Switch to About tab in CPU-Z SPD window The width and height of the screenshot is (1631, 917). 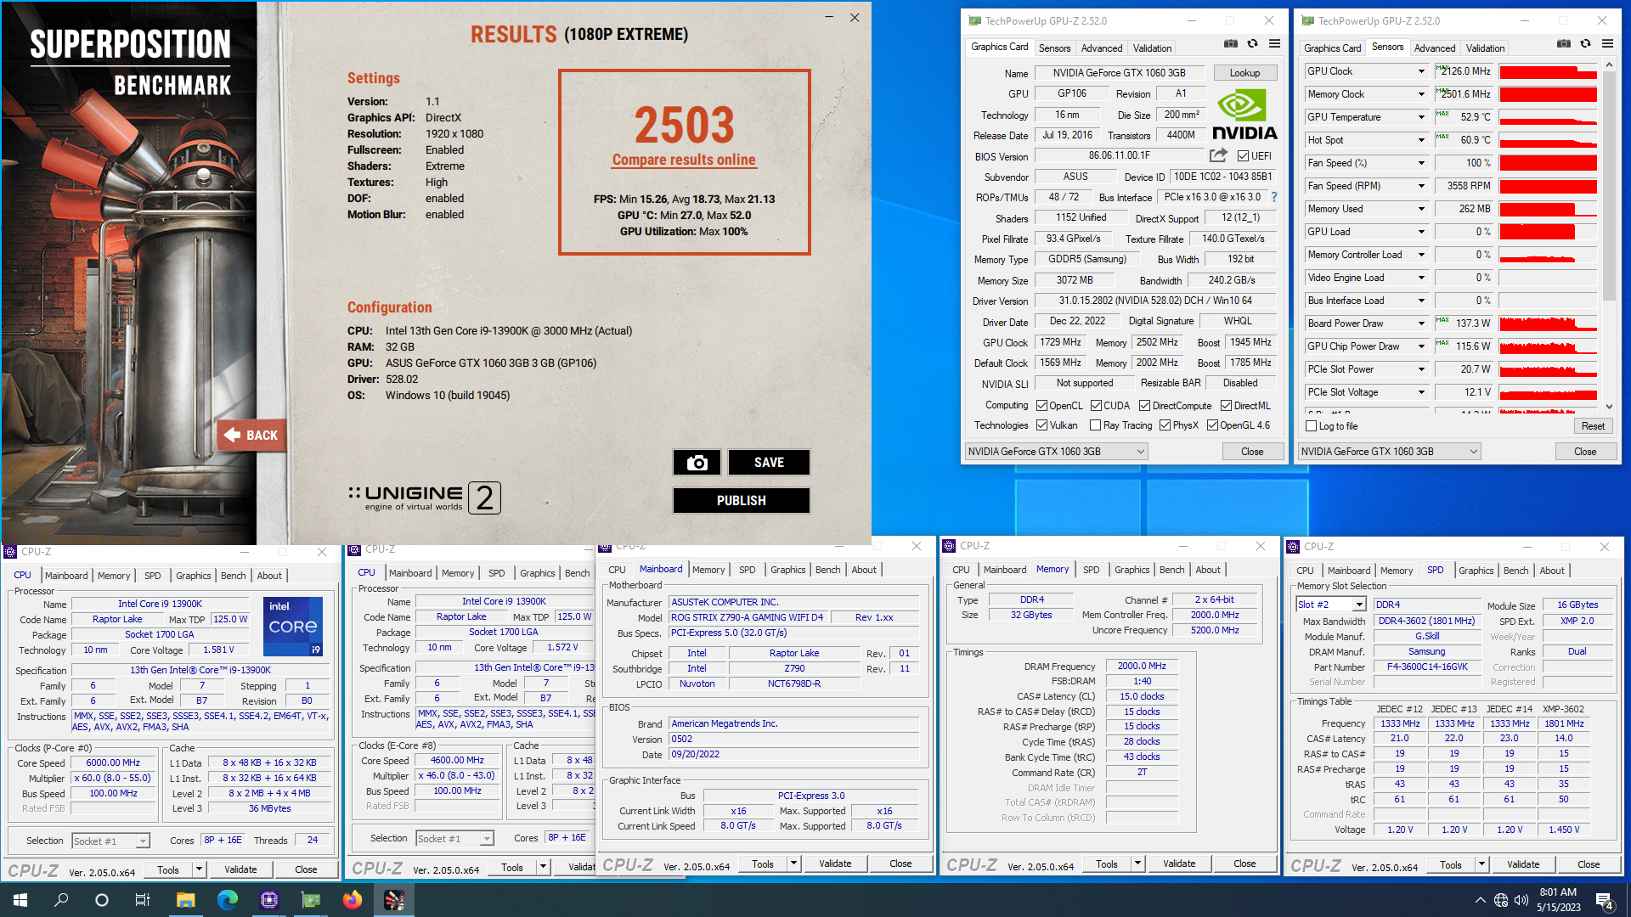click(x=1551, y=571)
